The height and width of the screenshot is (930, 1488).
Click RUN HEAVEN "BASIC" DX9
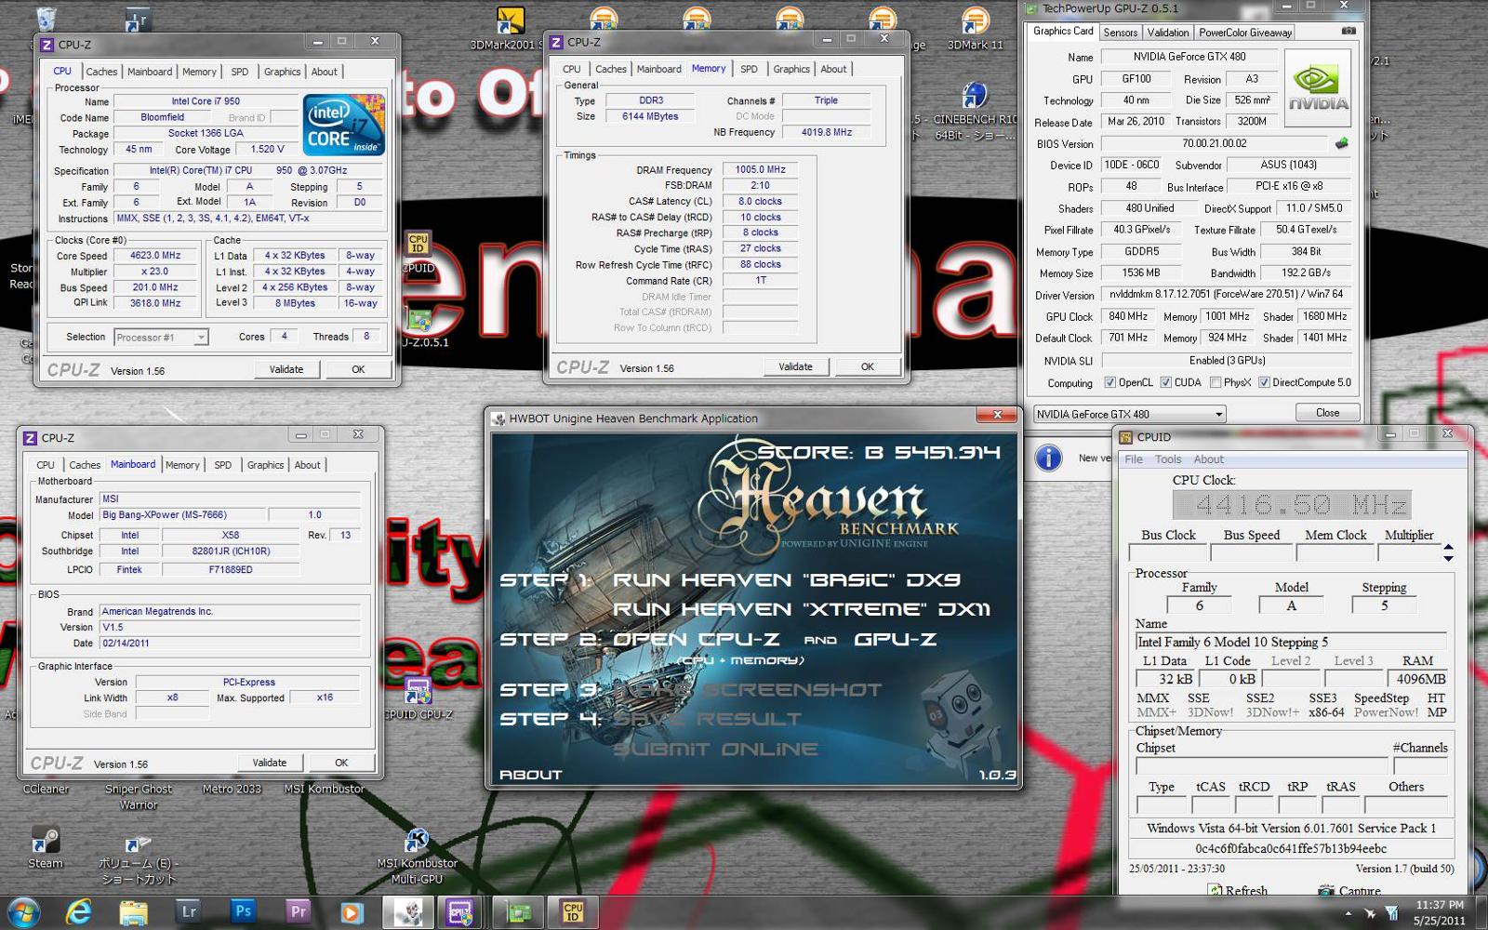point(787,579)
